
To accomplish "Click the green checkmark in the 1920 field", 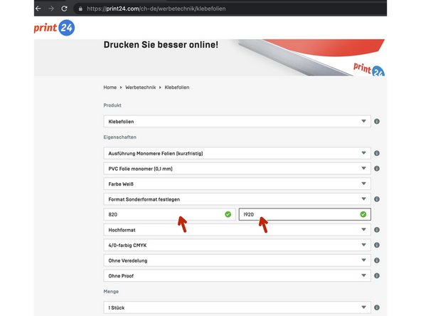I will [x=363, y=214].
